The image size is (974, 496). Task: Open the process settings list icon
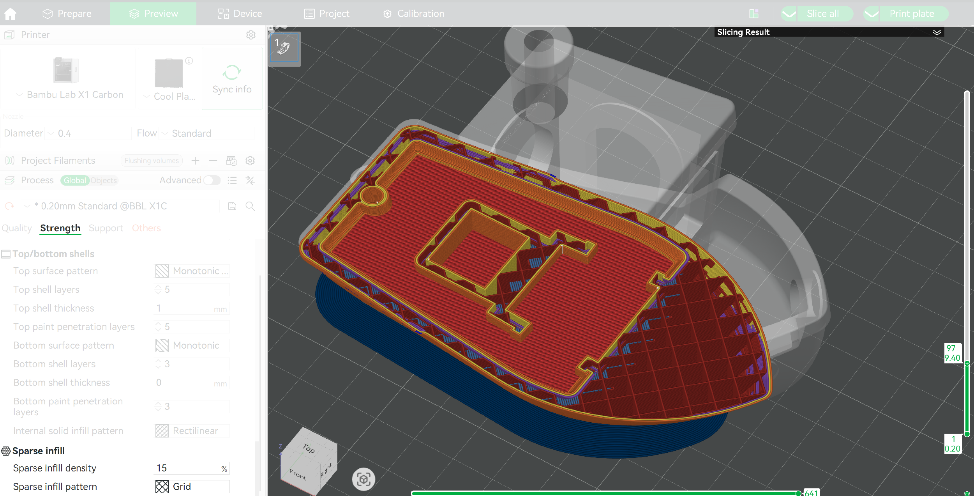point(232,180)
